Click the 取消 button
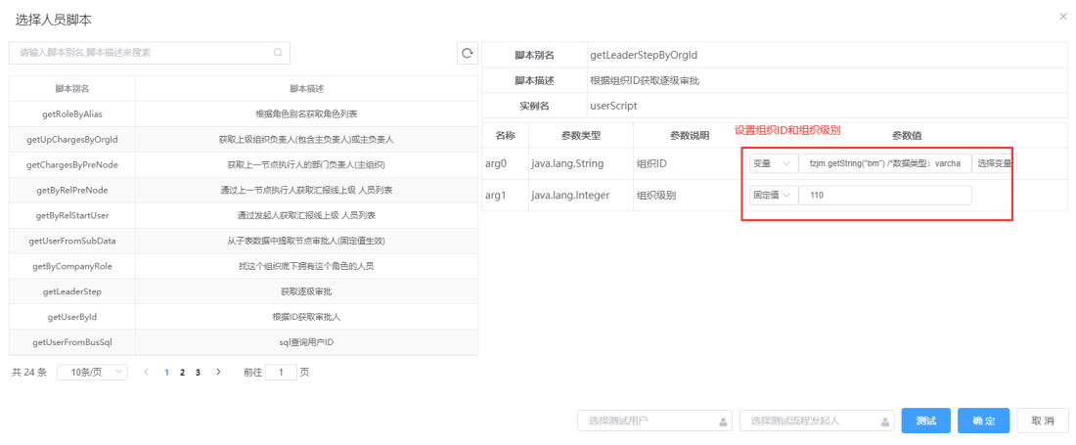 click(1043, 421)
